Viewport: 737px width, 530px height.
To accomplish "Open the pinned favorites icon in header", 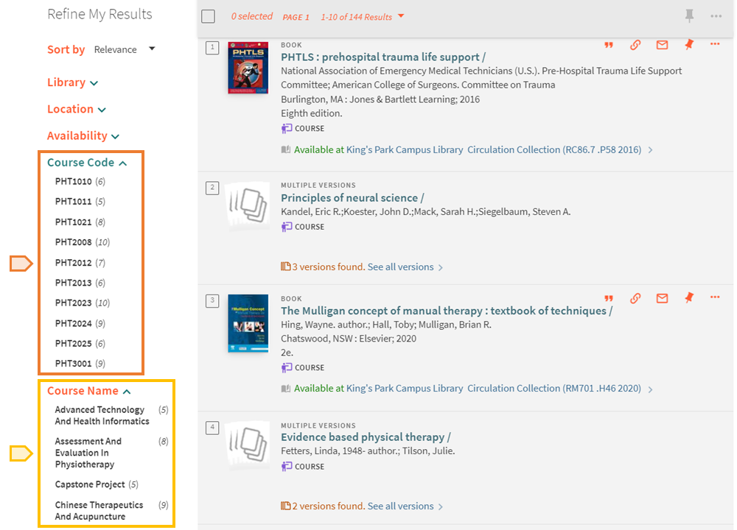I will (689, 16).
